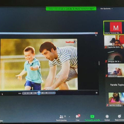Click the fast-forward button in media player
The image size is (124, 124).
(x=42, y=93)
